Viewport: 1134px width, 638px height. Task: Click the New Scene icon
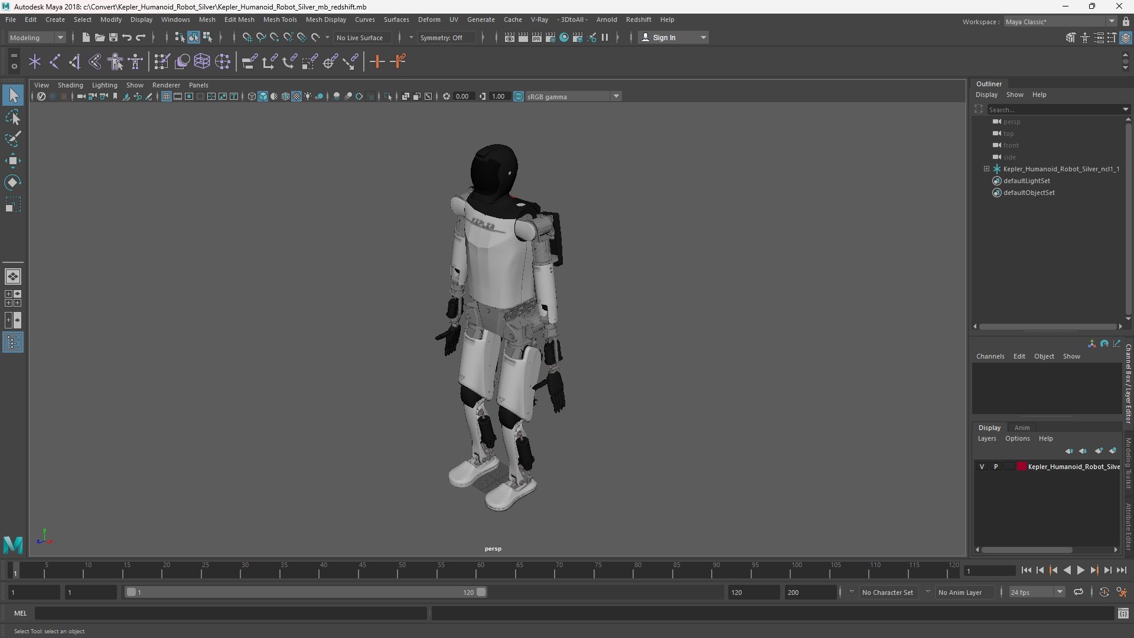click(86, 37)
